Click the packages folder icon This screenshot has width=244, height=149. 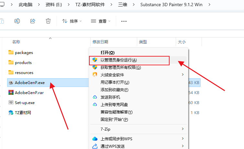point(11,52)
